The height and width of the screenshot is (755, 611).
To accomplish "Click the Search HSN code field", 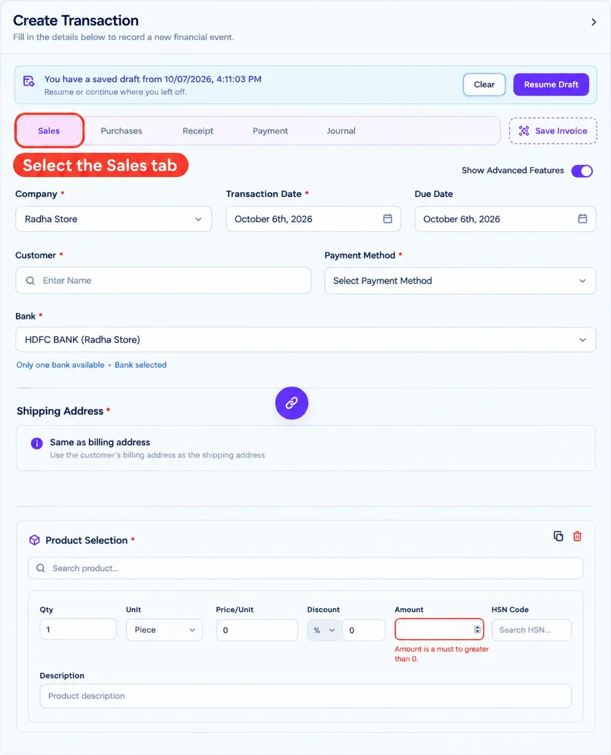I will (531, 630).
